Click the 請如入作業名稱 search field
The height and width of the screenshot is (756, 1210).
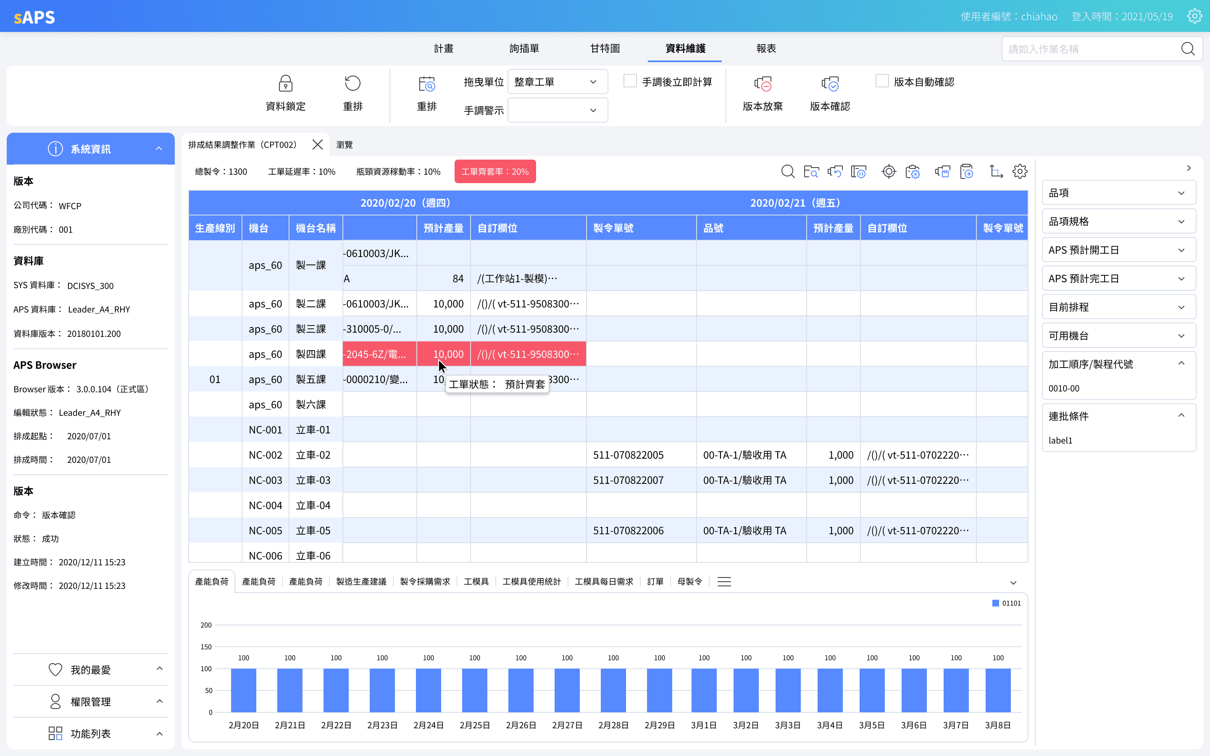[1090, 49]
